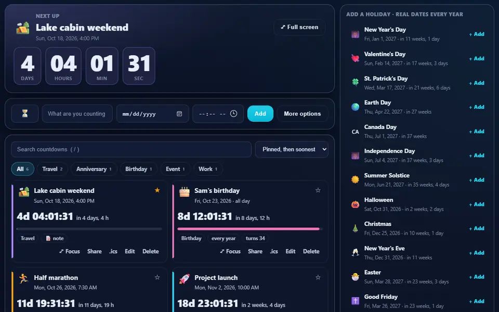Share the Lake cabin weekend countdown
The width and height of the screenshot is (499, 312).
pyautogui.click(x=95, y=251)
